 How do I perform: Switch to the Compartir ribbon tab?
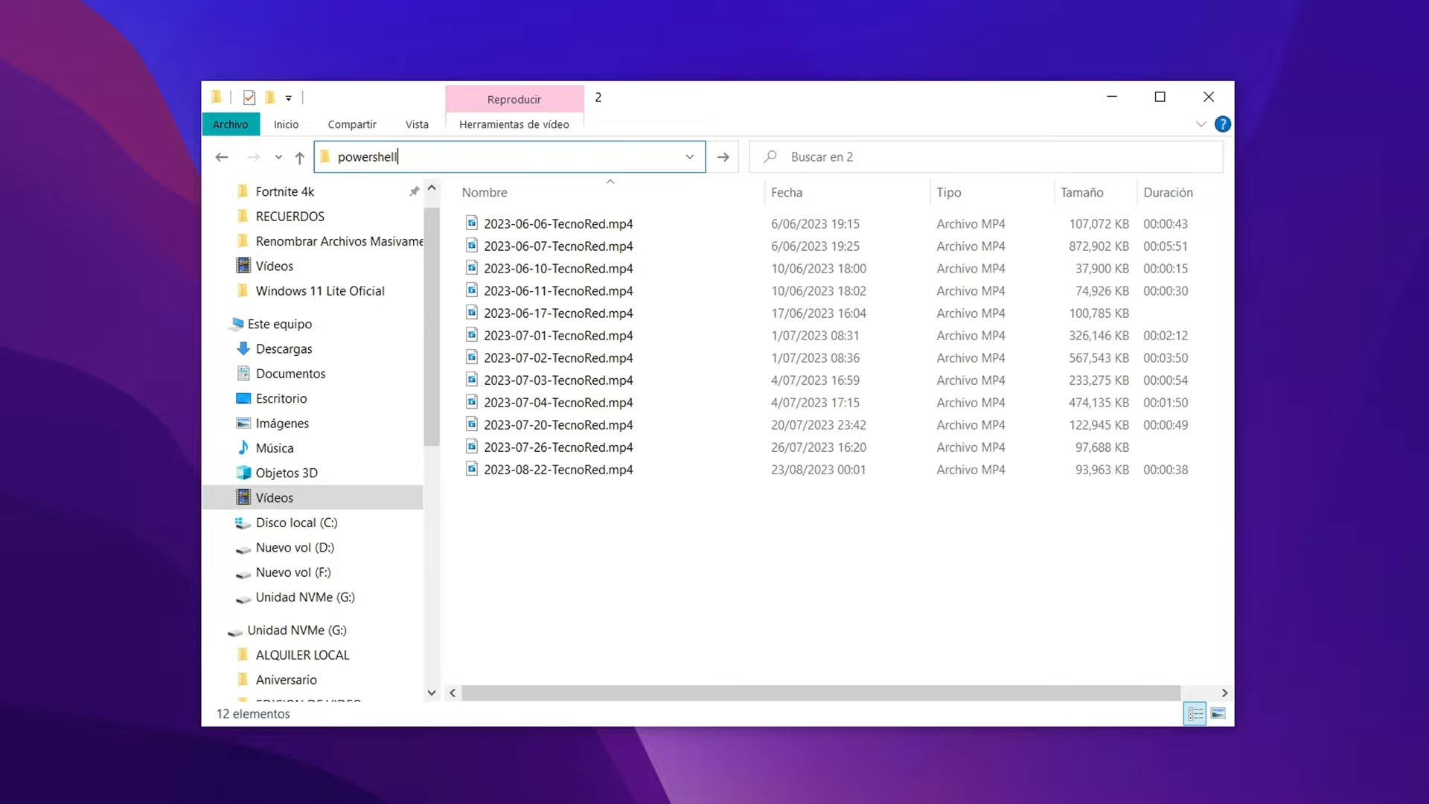pos(352,124)
